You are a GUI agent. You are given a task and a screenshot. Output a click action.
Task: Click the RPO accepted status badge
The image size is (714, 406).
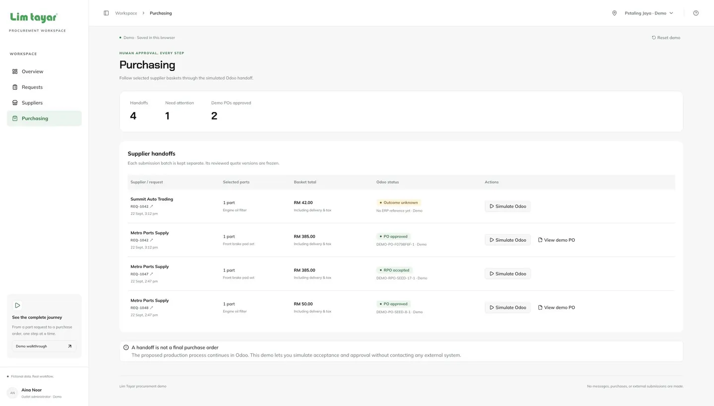click(394, 270)
